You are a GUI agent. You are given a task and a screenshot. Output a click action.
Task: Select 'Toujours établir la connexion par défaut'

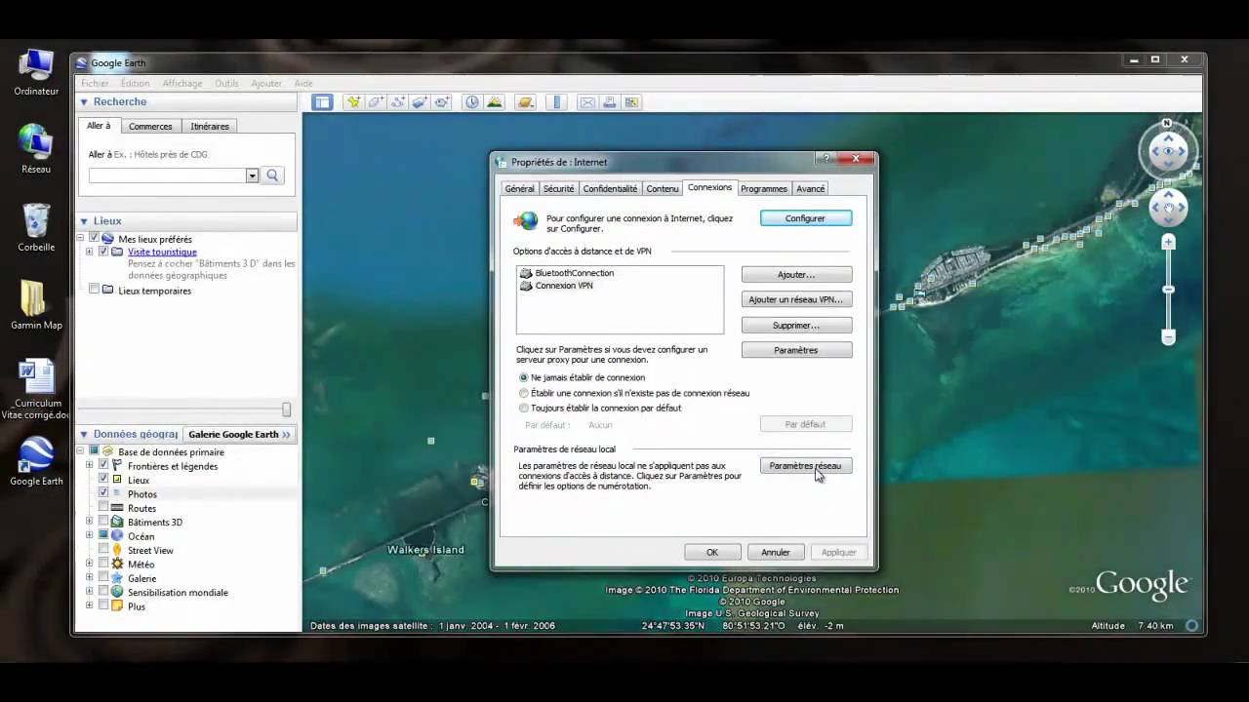pyautogui.click(x=524, y=409)
